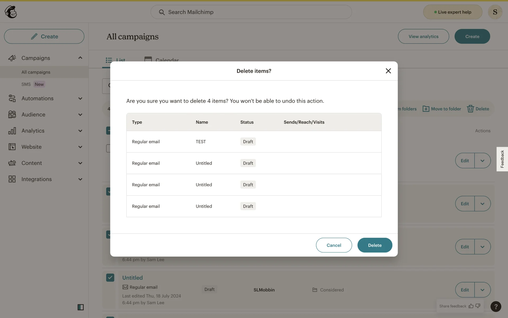Click the thumbs up feedback icon
Image resolution: width=508 pixels, height=318 pixels.
coord(471,306)
